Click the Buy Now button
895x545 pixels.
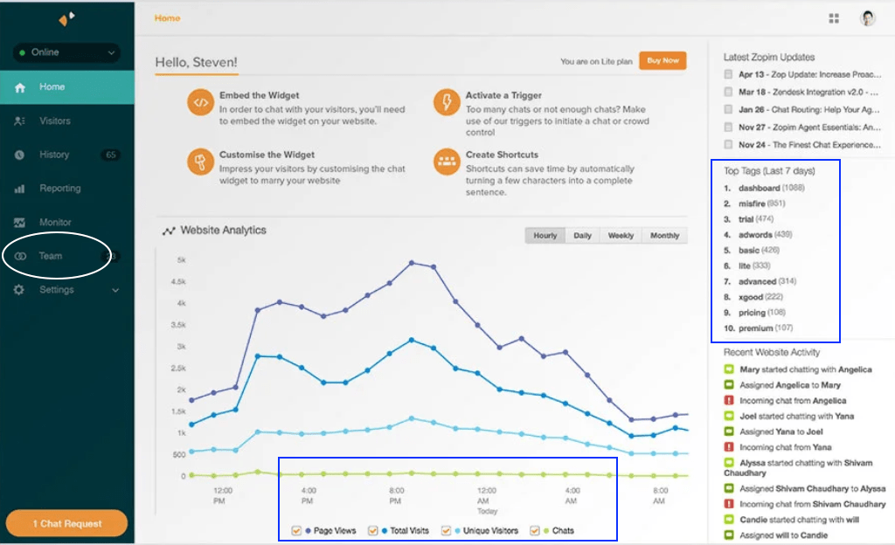click(663, 60)
